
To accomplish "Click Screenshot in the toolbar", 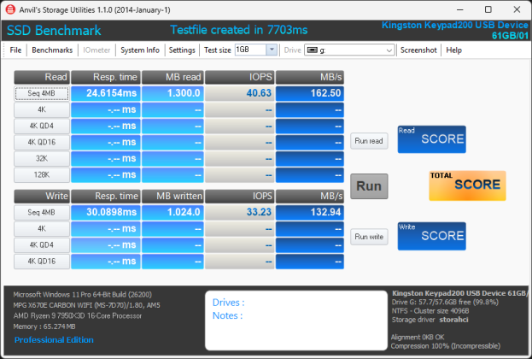I will point(418,50).
